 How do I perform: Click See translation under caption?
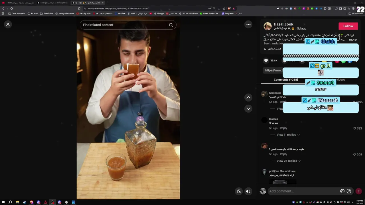click(x=273, y=44)
